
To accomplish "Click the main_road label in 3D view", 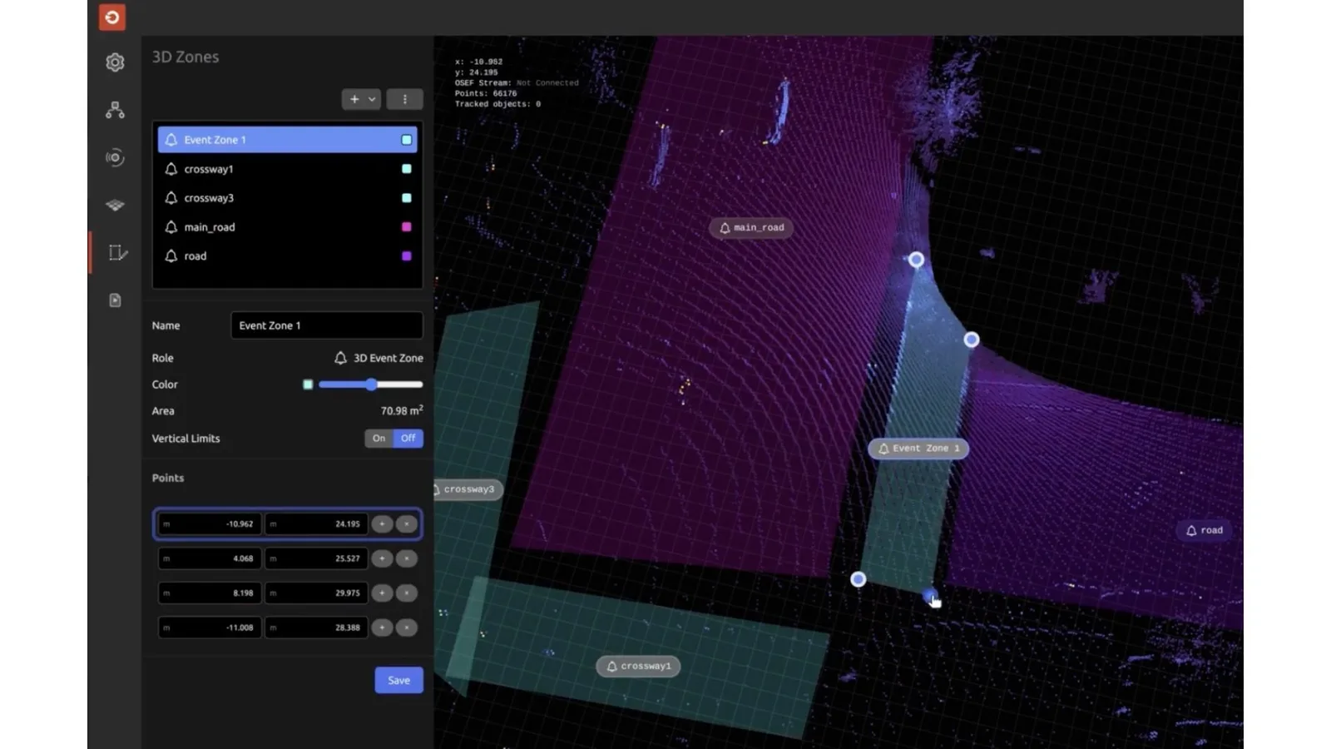I will pos(751,228).
